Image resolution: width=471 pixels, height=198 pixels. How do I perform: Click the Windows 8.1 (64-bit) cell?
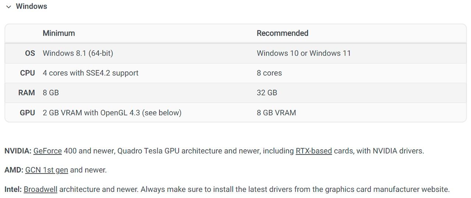coord(78,53)
